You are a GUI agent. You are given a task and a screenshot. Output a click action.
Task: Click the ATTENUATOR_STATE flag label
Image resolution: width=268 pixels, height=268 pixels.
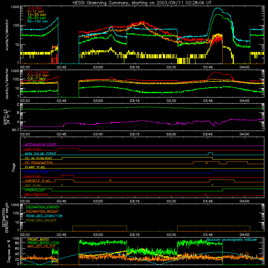click(x=41, y=145)
